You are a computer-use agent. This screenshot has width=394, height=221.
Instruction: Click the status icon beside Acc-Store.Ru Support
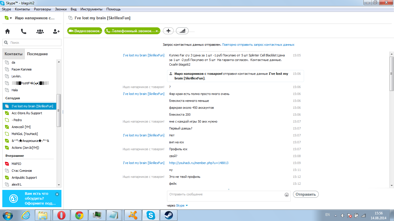click(x=7, y=113)
